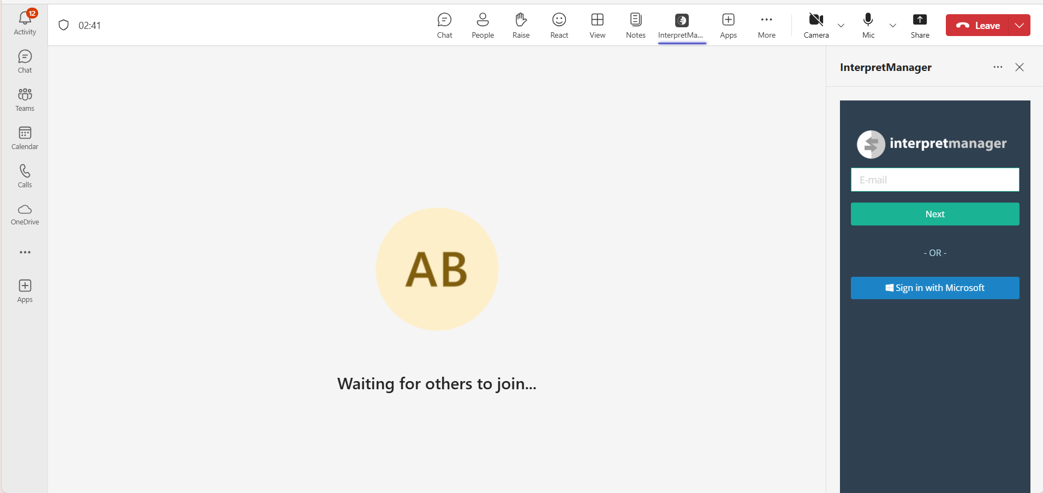Open the View layout options
The height and width of the screenshot is (493, 1043).
598,26
